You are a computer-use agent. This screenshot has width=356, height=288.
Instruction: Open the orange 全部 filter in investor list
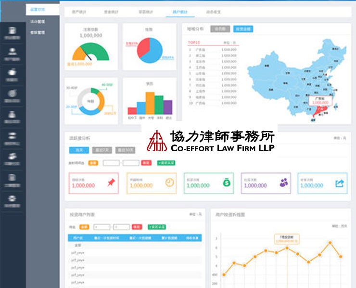pos(84,227)
